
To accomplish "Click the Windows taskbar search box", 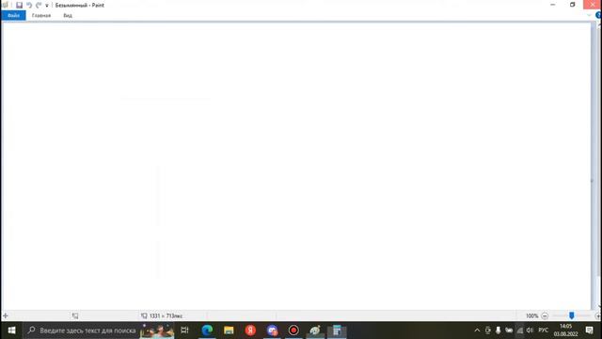I will [99, 331].
